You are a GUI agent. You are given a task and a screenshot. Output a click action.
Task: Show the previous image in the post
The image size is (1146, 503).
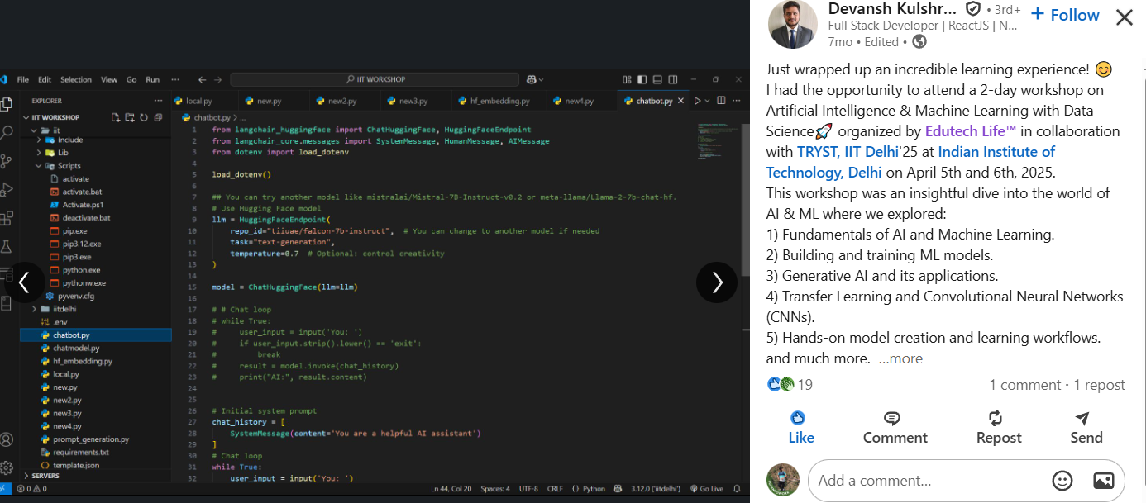[25, 282]
